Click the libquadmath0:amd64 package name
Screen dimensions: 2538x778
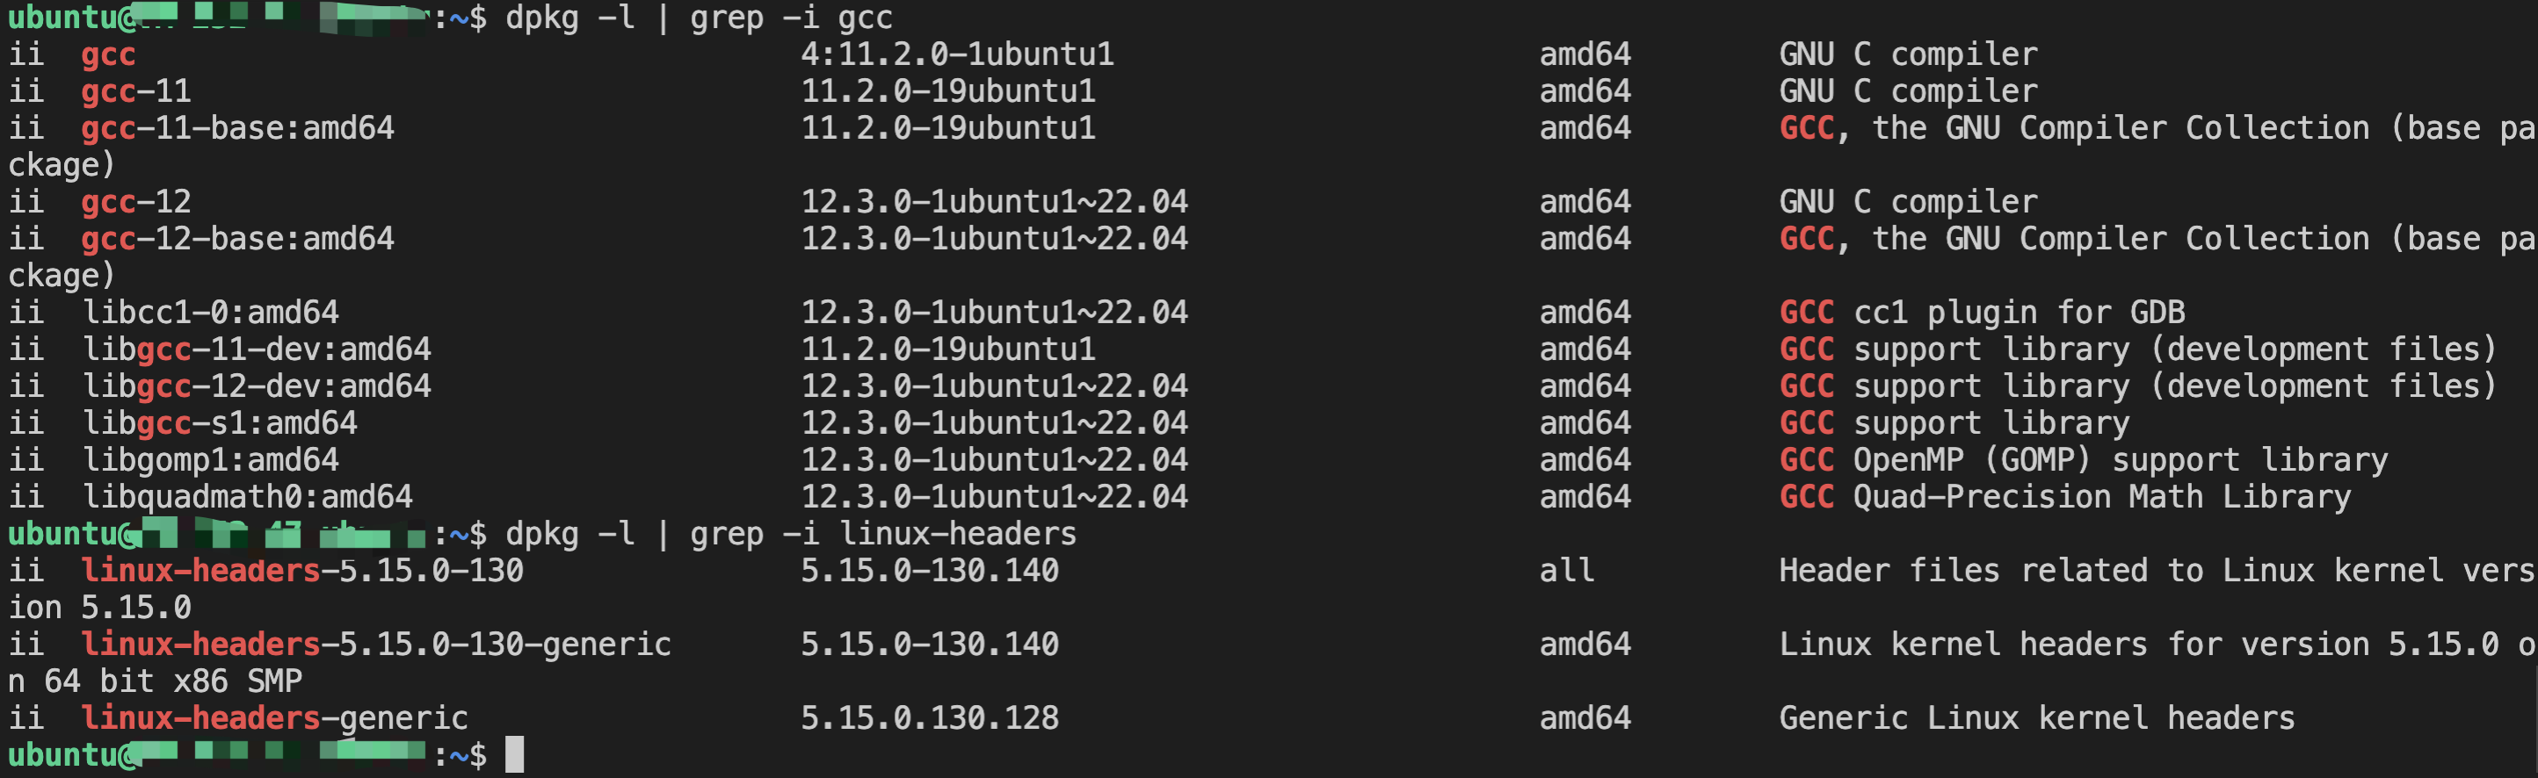point(246,497)
